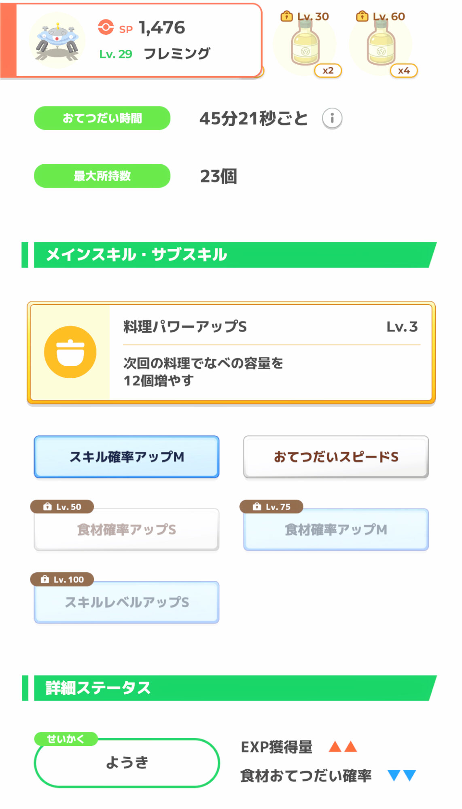Click the Pokéball SP icon

pos(106,28)
